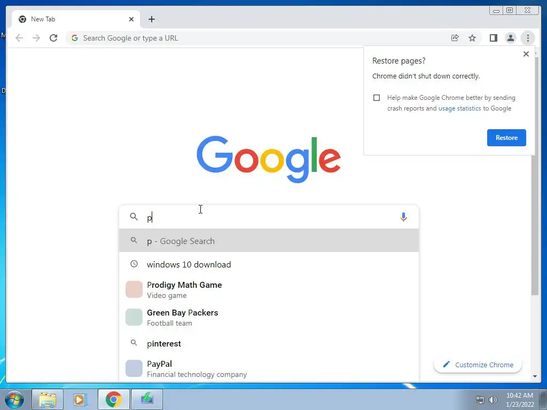Click the Google icon in address bar
This screenshot has height=410, width=547.
(75, 38)
